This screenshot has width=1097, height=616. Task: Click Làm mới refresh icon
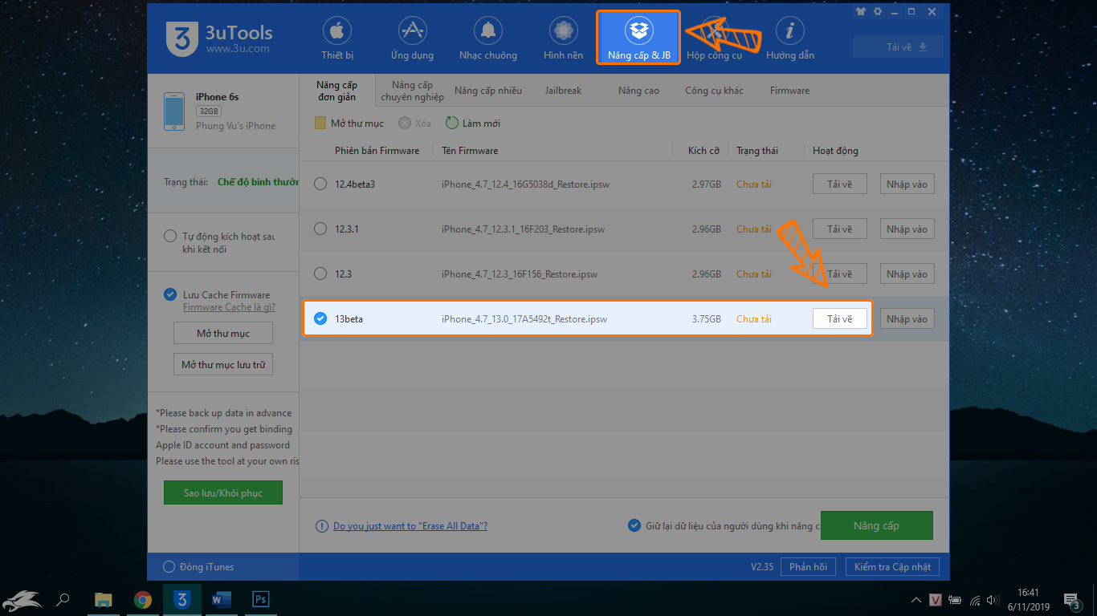(x=452, y=124)
